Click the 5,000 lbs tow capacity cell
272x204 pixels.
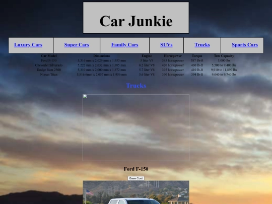click(224, 60)
